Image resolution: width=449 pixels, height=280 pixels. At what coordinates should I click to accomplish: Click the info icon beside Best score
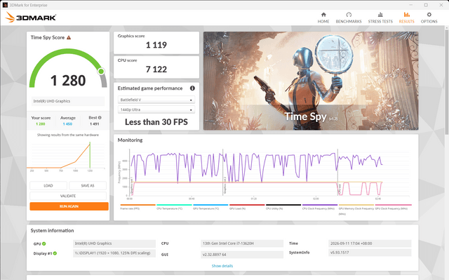[100, 118]
